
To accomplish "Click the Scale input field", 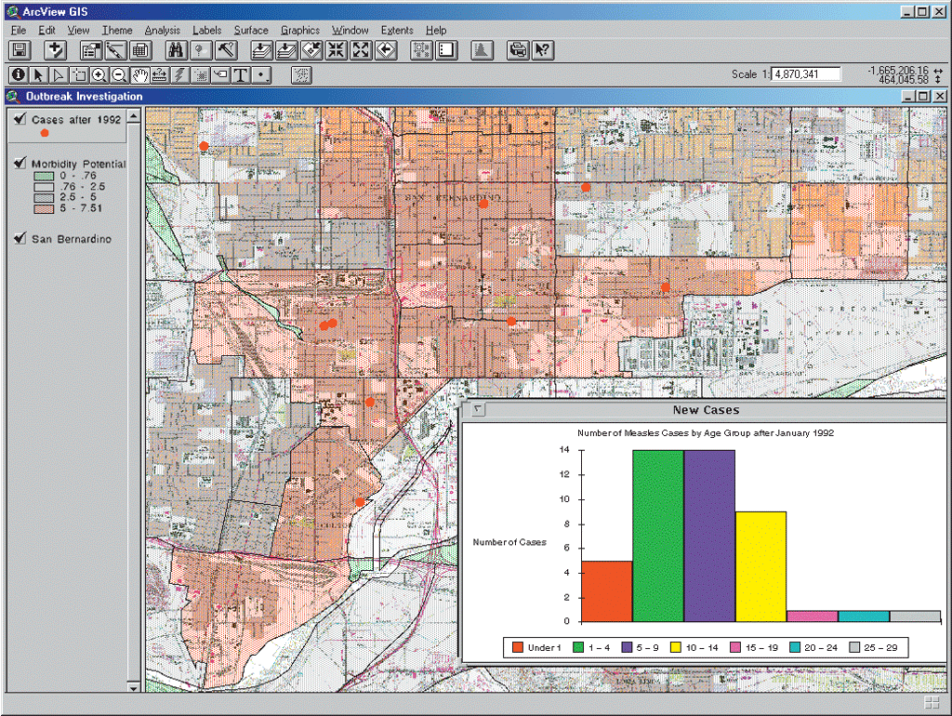I will pyautogui.click(x=806, y=74).
